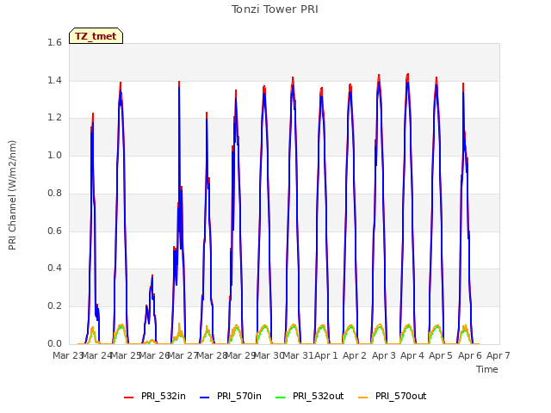Image resolution: width=551 pixels, height=413 pixels.
Task: Click the 1.0 y-axis tick label
Action: (x=54, y=155)
